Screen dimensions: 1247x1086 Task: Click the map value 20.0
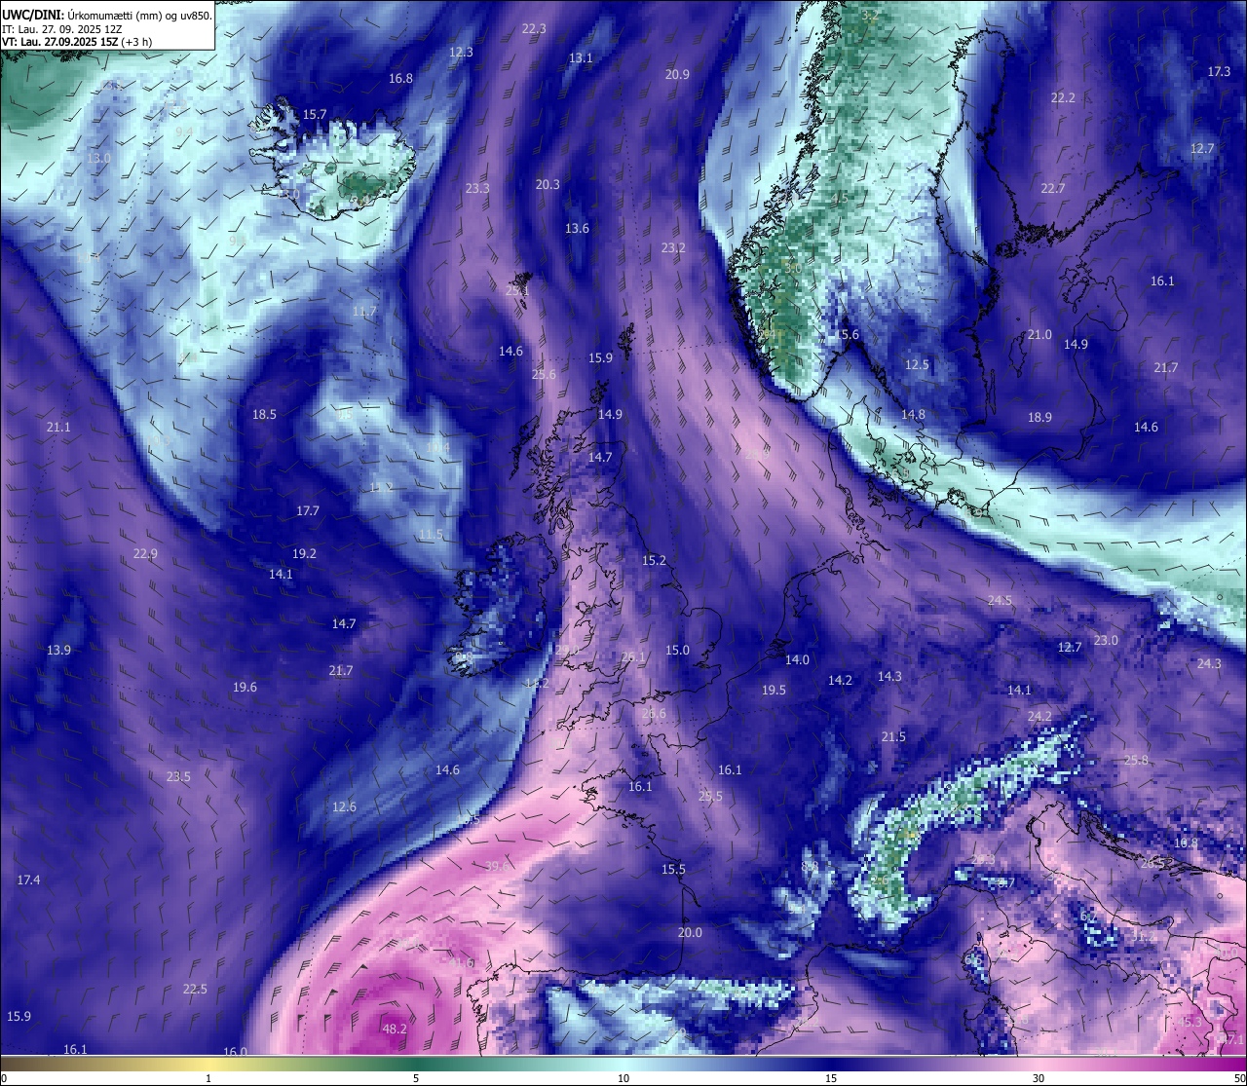[x=690, y=933]
